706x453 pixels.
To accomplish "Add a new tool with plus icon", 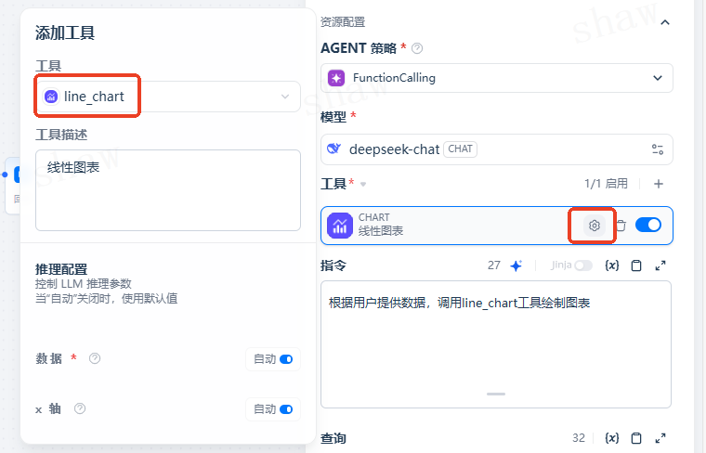I will click(659, 184).
